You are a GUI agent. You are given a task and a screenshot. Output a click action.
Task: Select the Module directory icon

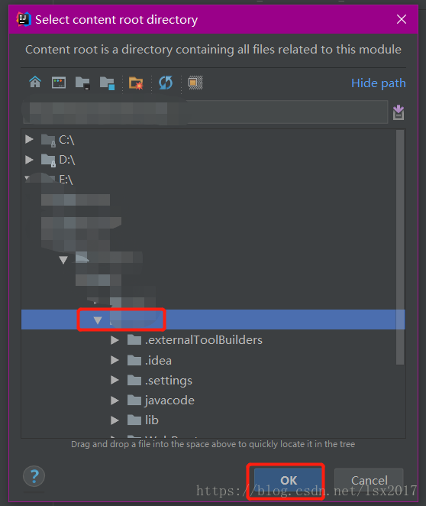pos(107,83)
